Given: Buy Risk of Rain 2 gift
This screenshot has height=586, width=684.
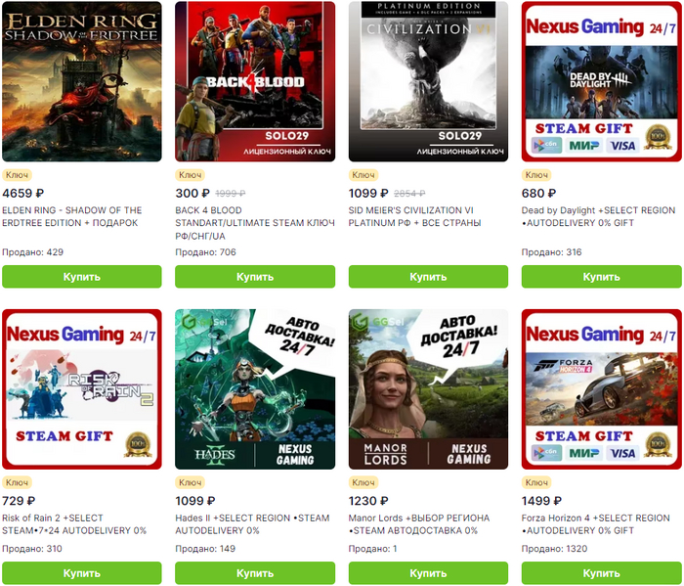Looking at the screenshot, I should [81, 573].
